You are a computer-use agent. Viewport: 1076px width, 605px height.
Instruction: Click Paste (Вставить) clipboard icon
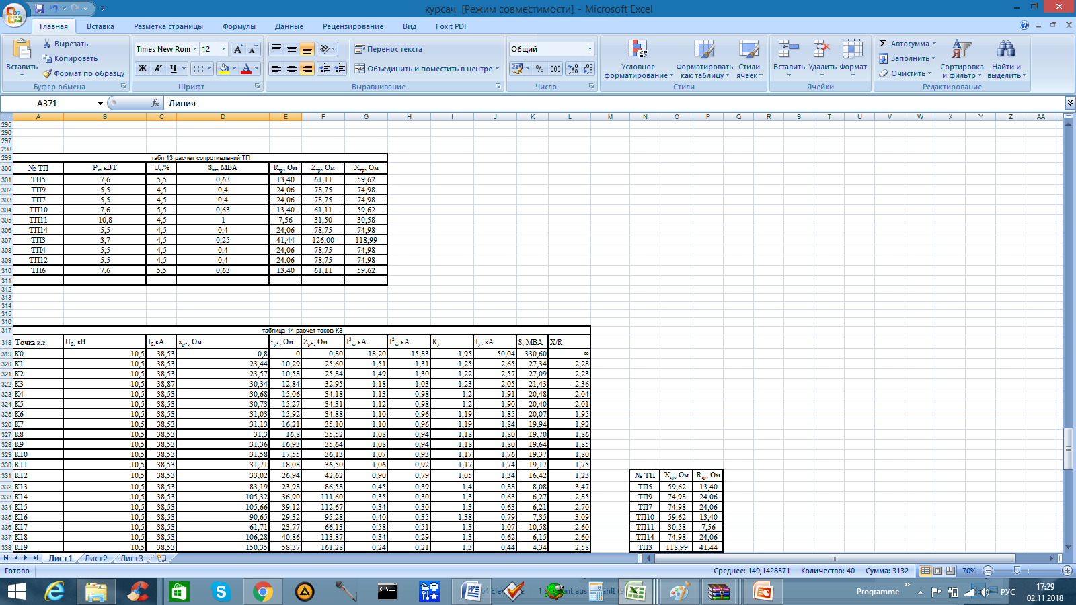22,50
